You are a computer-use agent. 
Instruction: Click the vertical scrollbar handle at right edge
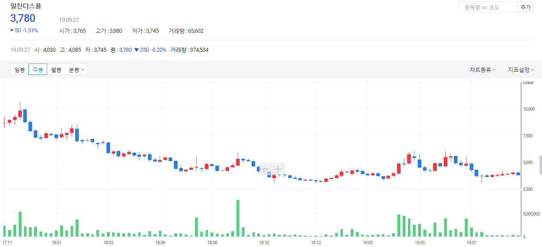coord(540,165)
